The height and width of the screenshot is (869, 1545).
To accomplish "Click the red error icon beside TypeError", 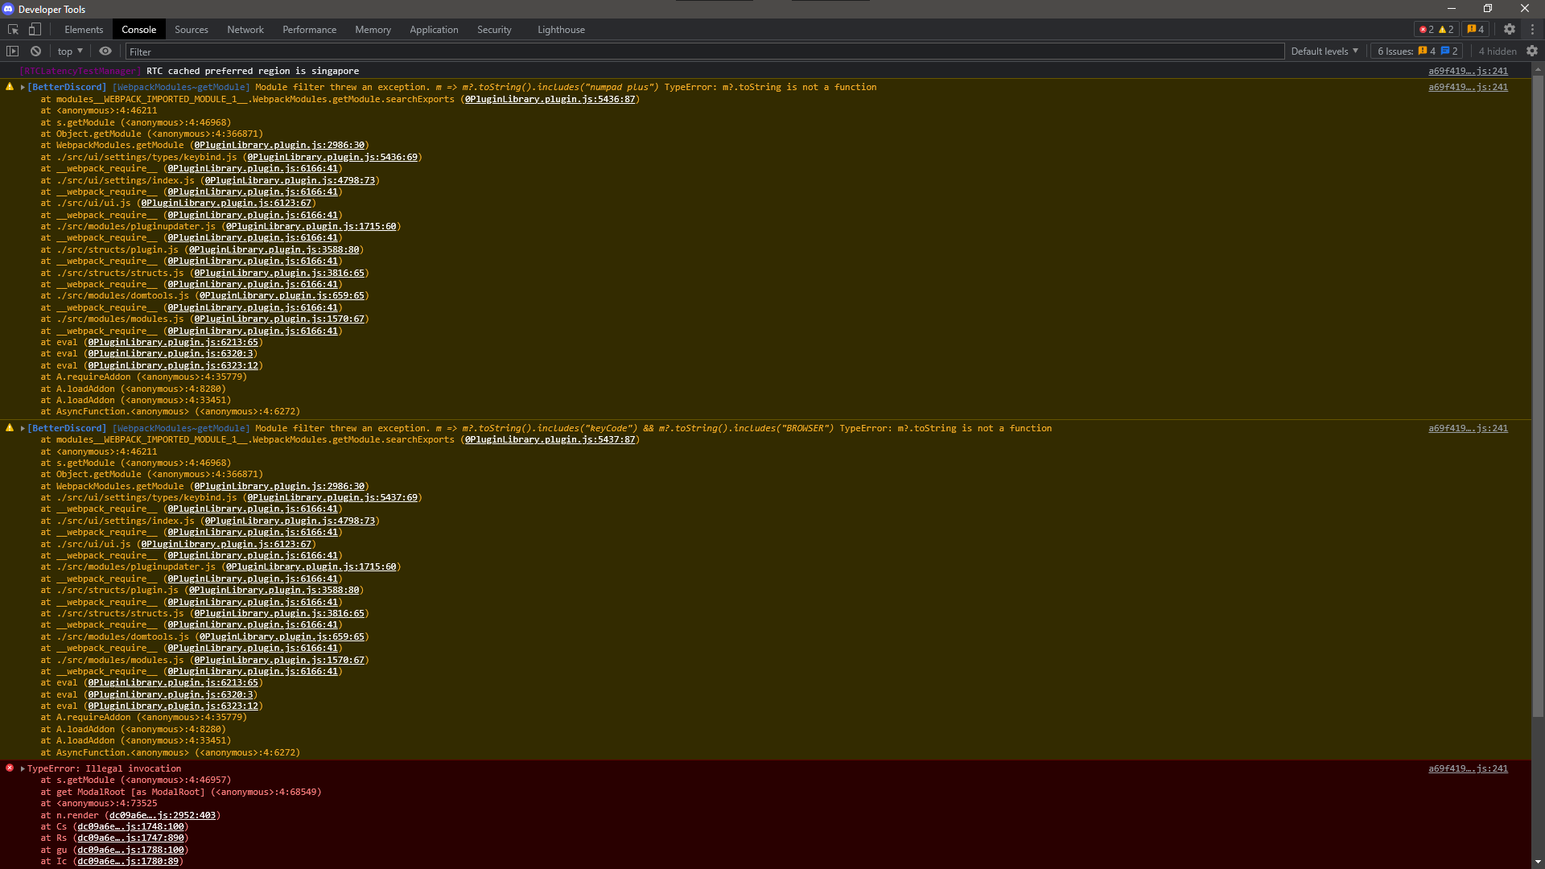I will 10,768.
